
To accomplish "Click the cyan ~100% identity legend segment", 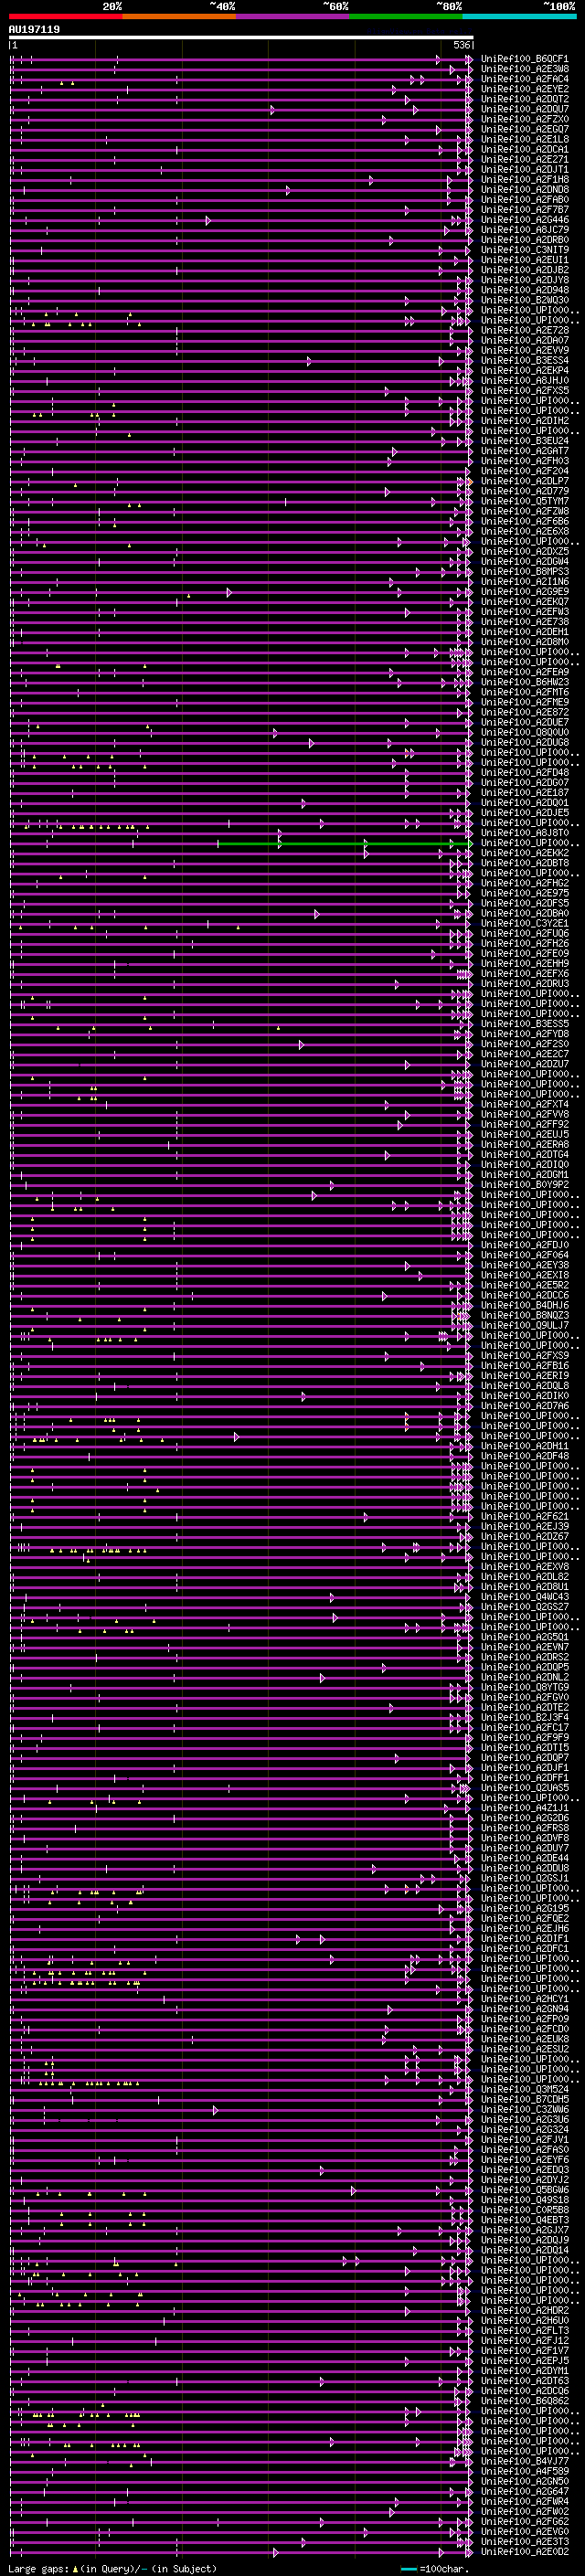I will (x=519, y=17).
